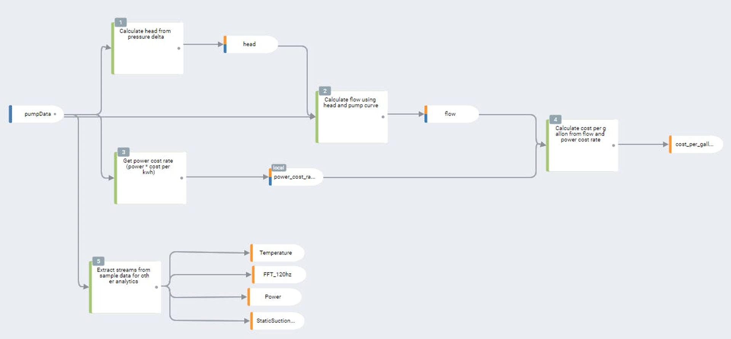Select the Temperature stream node
The width and height of the screenshot is (731, 339).
277,253
